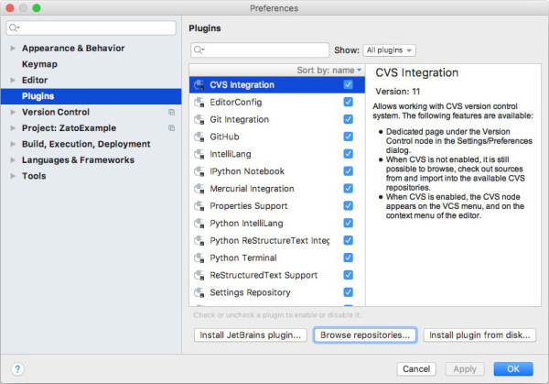The height and width of the screenshot is (384, 549).
Task: Confirm with the OK button
Action: pos(513,369)
